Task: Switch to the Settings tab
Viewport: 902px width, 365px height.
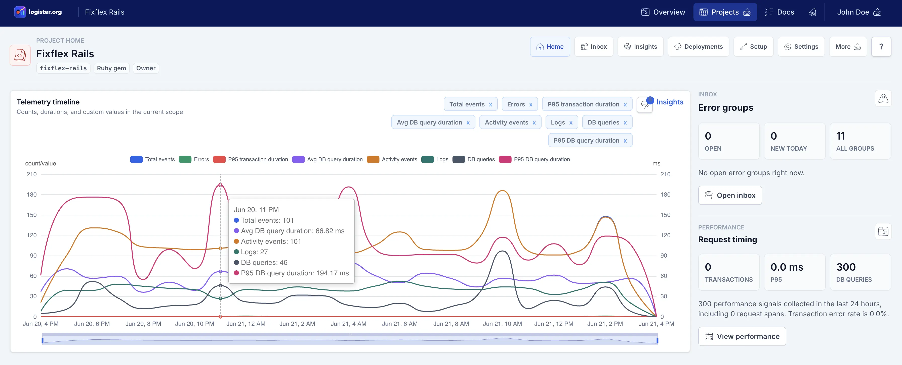Action: (801, 46)
